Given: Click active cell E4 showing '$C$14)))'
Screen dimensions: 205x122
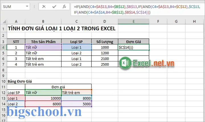Looking at the screenshot, I should pos(134,47).
